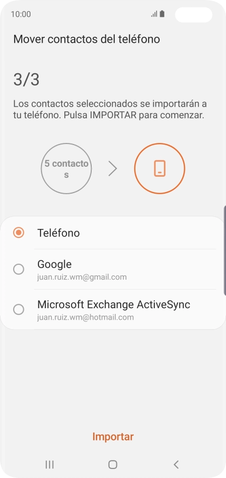This screenshot has width=226, height=478.
Task: Choose the Google storage option label
Action: click(x=54, y=264)
